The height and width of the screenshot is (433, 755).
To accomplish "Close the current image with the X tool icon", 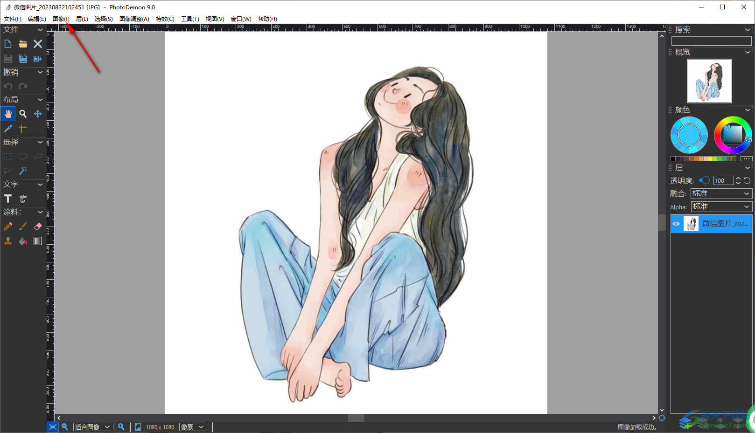I will click(38, 44).
